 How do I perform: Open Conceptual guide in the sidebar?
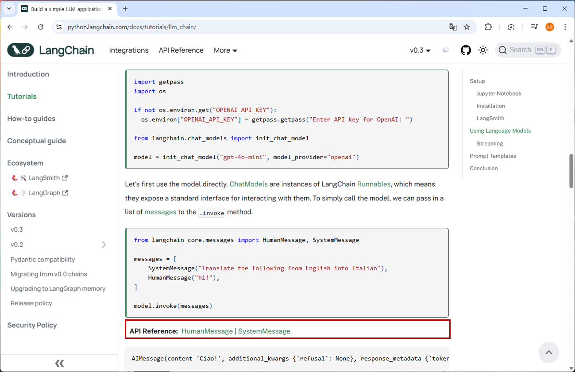[36, 141]
